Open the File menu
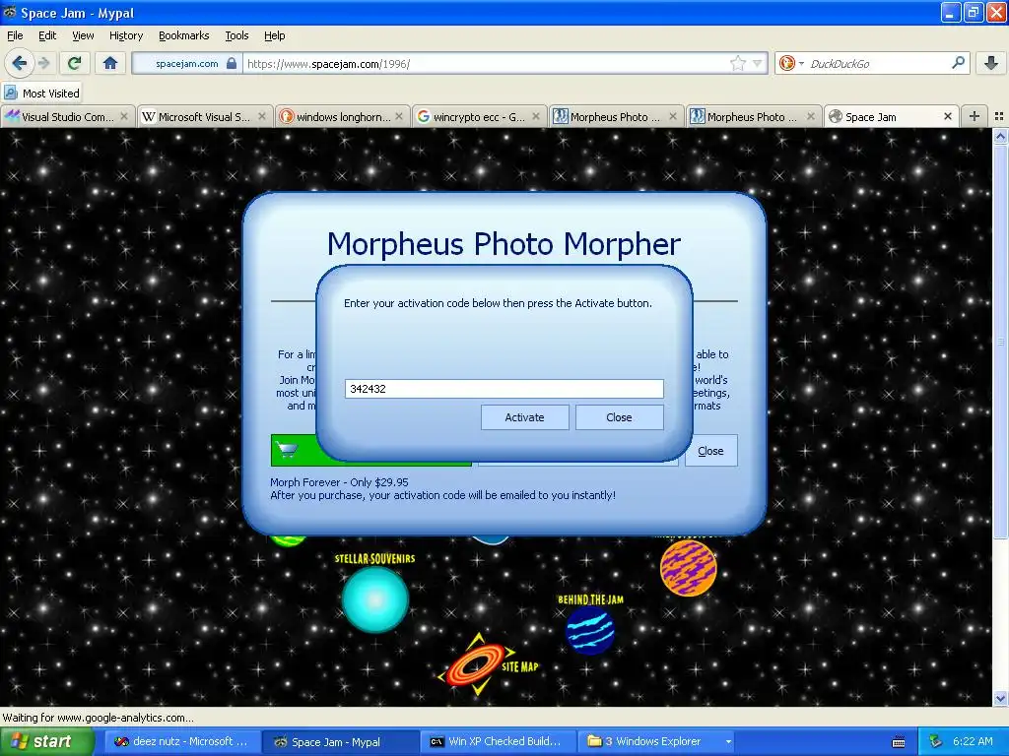 click(15, 35)
